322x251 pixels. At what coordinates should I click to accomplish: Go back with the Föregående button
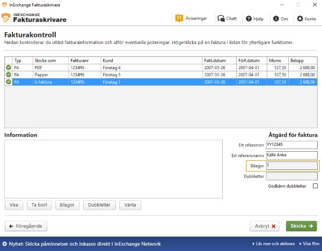[26, 226]
